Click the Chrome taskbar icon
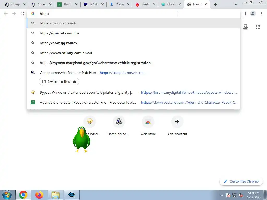267x200 pixels. coord(23,195)
